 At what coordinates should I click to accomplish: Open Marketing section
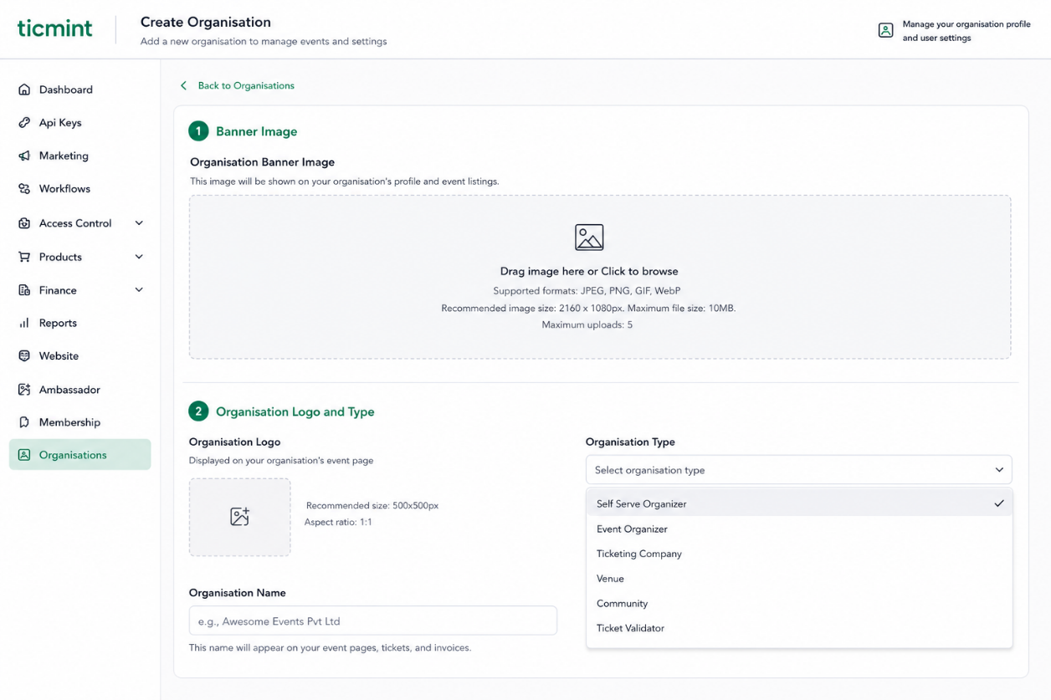tap(80, 156)
